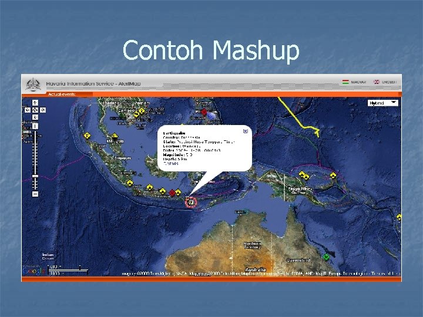423x317 pixels.
Task: Switch language to English
Action: (x=390, y=82)
